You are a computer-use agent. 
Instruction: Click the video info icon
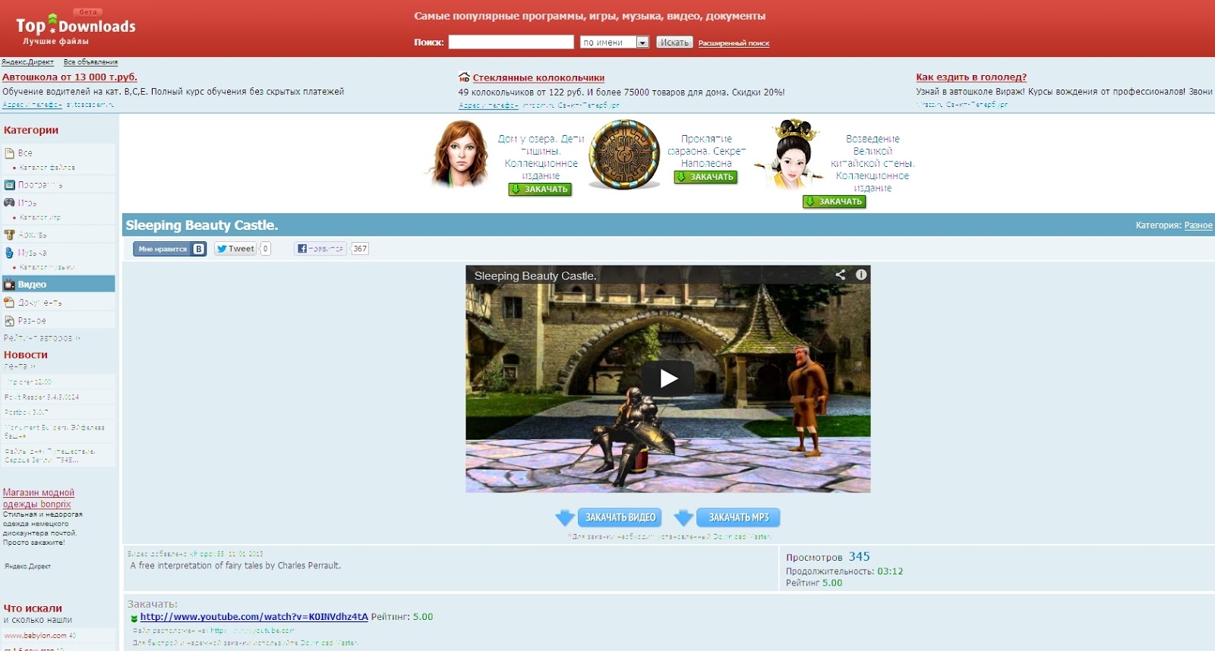tap(861, 275)
